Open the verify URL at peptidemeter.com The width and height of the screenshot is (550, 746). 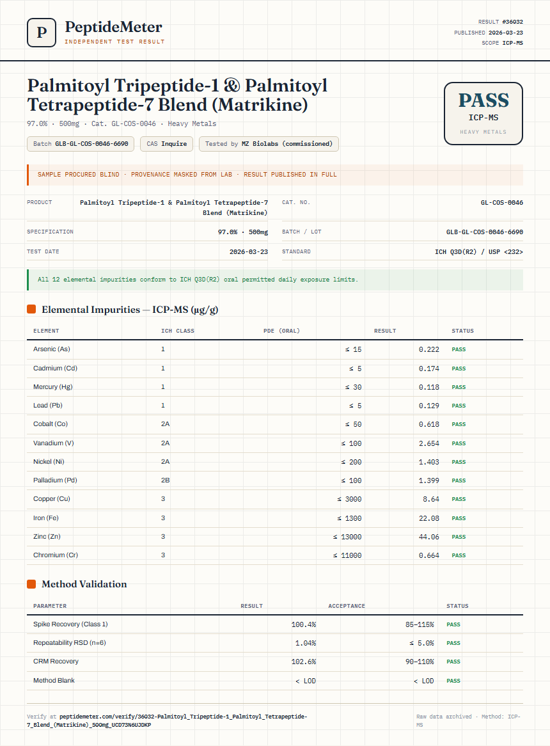click(x=167, y=720)
